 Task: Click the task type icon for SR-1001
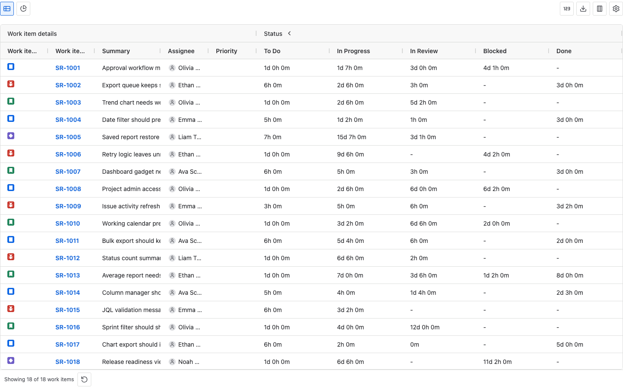point(11,67)
